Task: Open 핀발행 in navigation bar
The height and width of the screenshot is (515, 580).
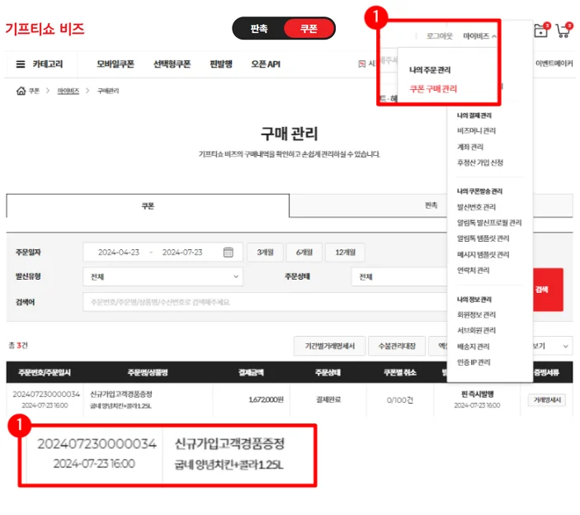Action: (x=221, y=64)
